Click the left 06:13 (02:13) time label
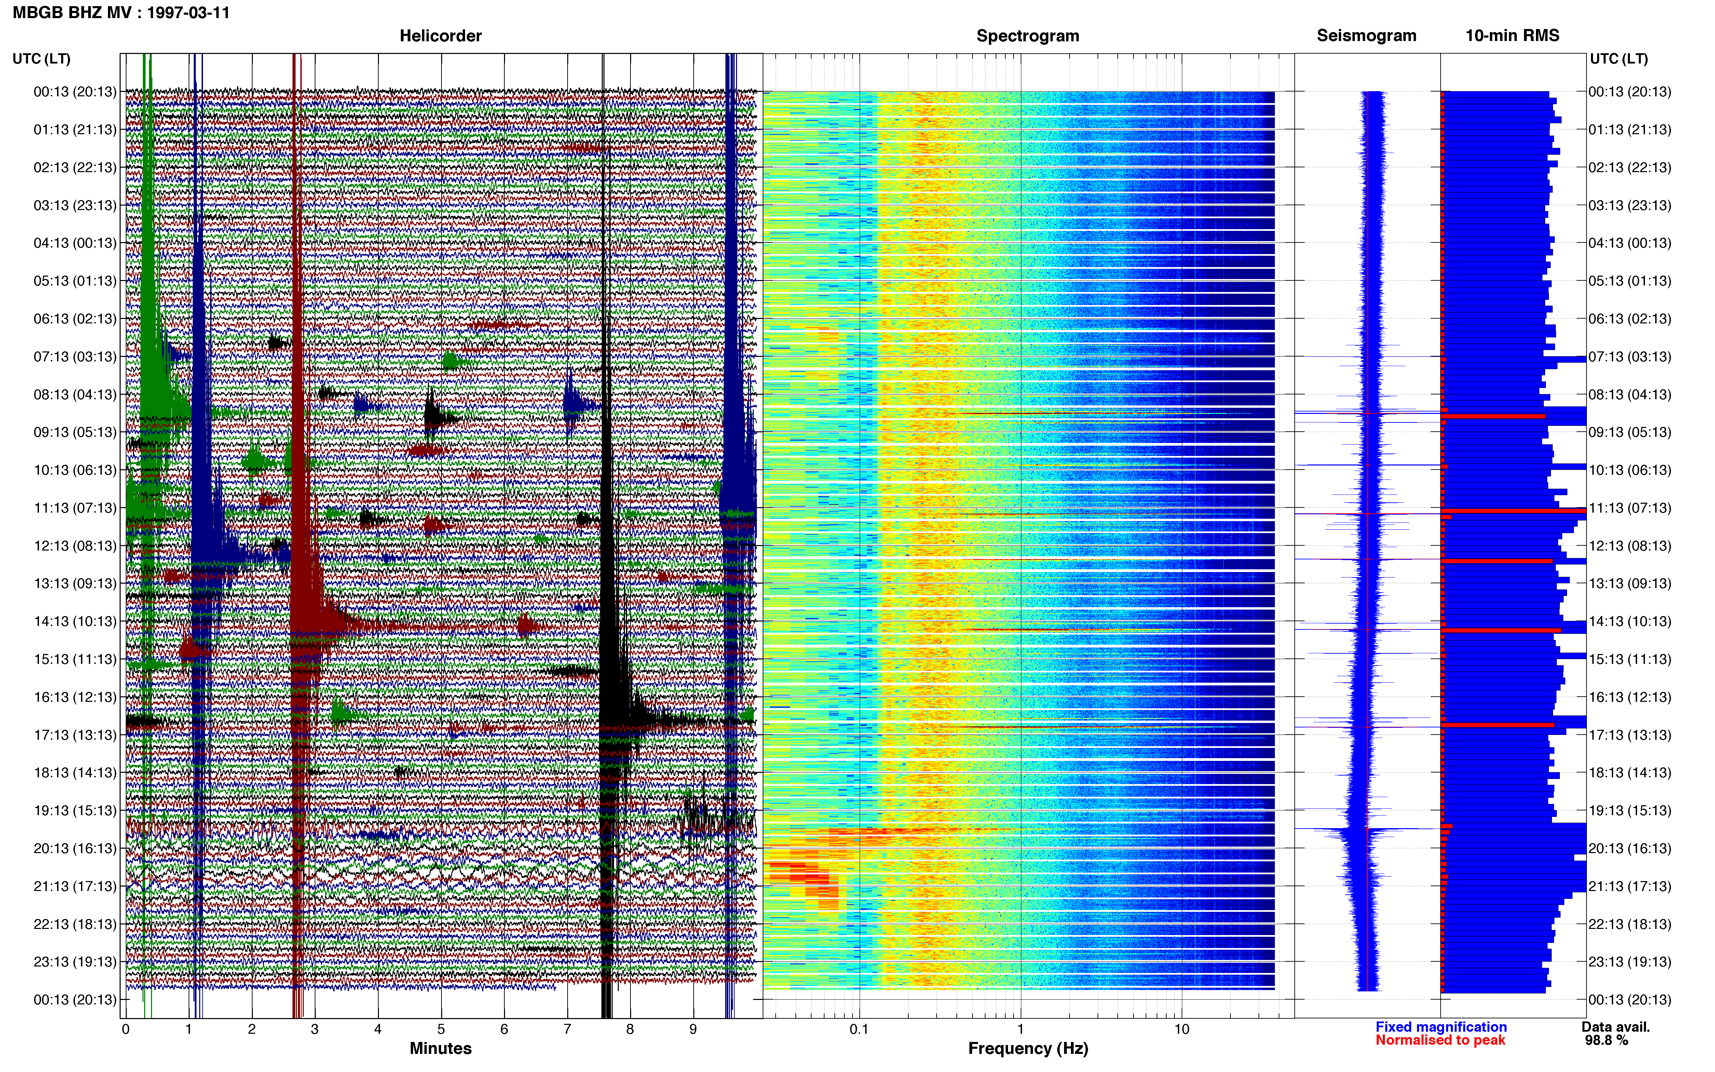 (x=75, y=319)
